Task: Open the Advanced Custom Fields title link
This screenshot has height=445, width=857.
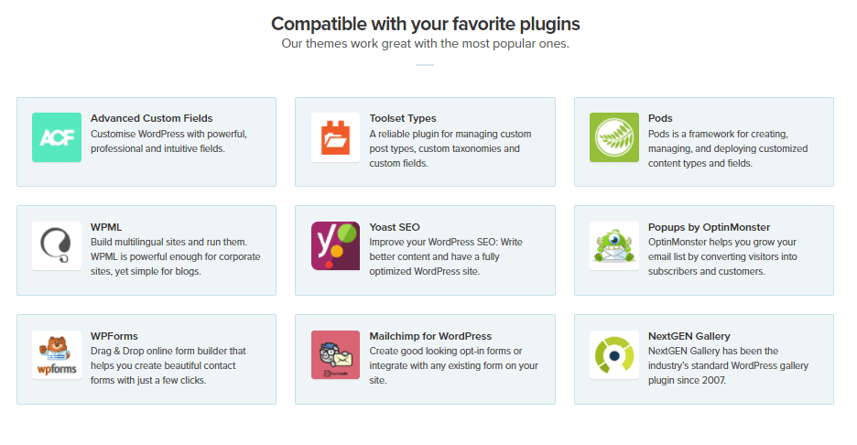Action: tap(151, 118)
